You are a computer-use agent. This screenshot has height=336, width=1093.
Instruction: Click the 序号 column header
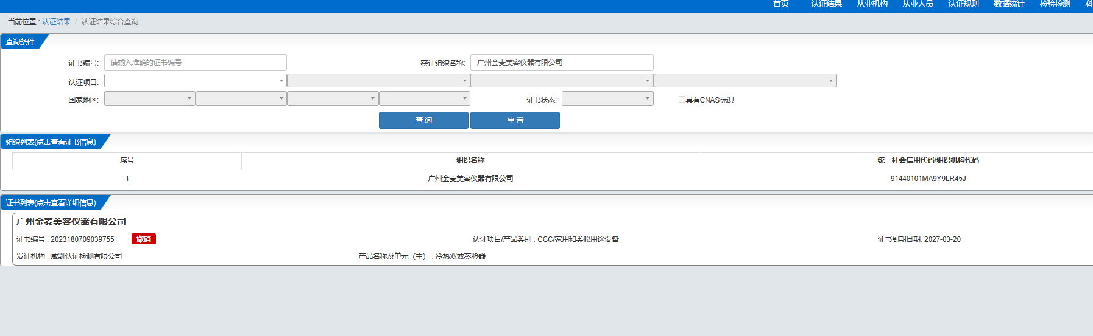pyautogui.click(x=127, y=160)
